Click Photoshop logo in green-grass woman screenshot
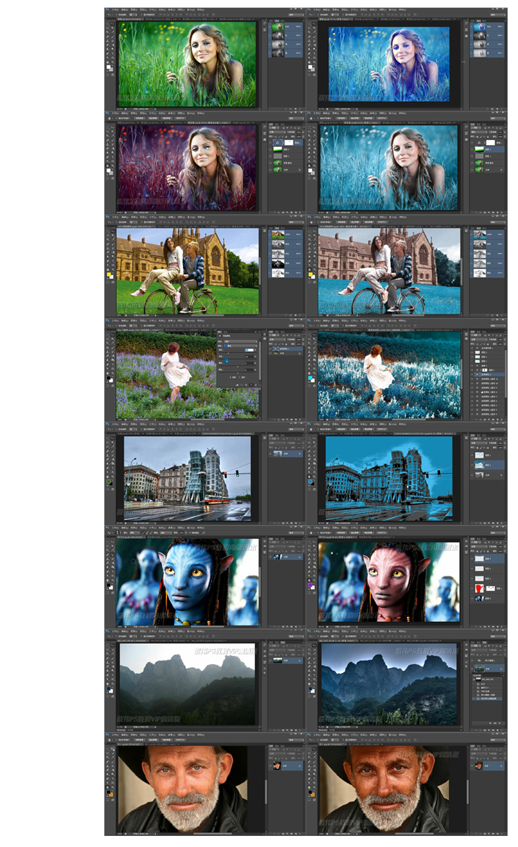This screenshot has width=518, height=847. [106, 9]
